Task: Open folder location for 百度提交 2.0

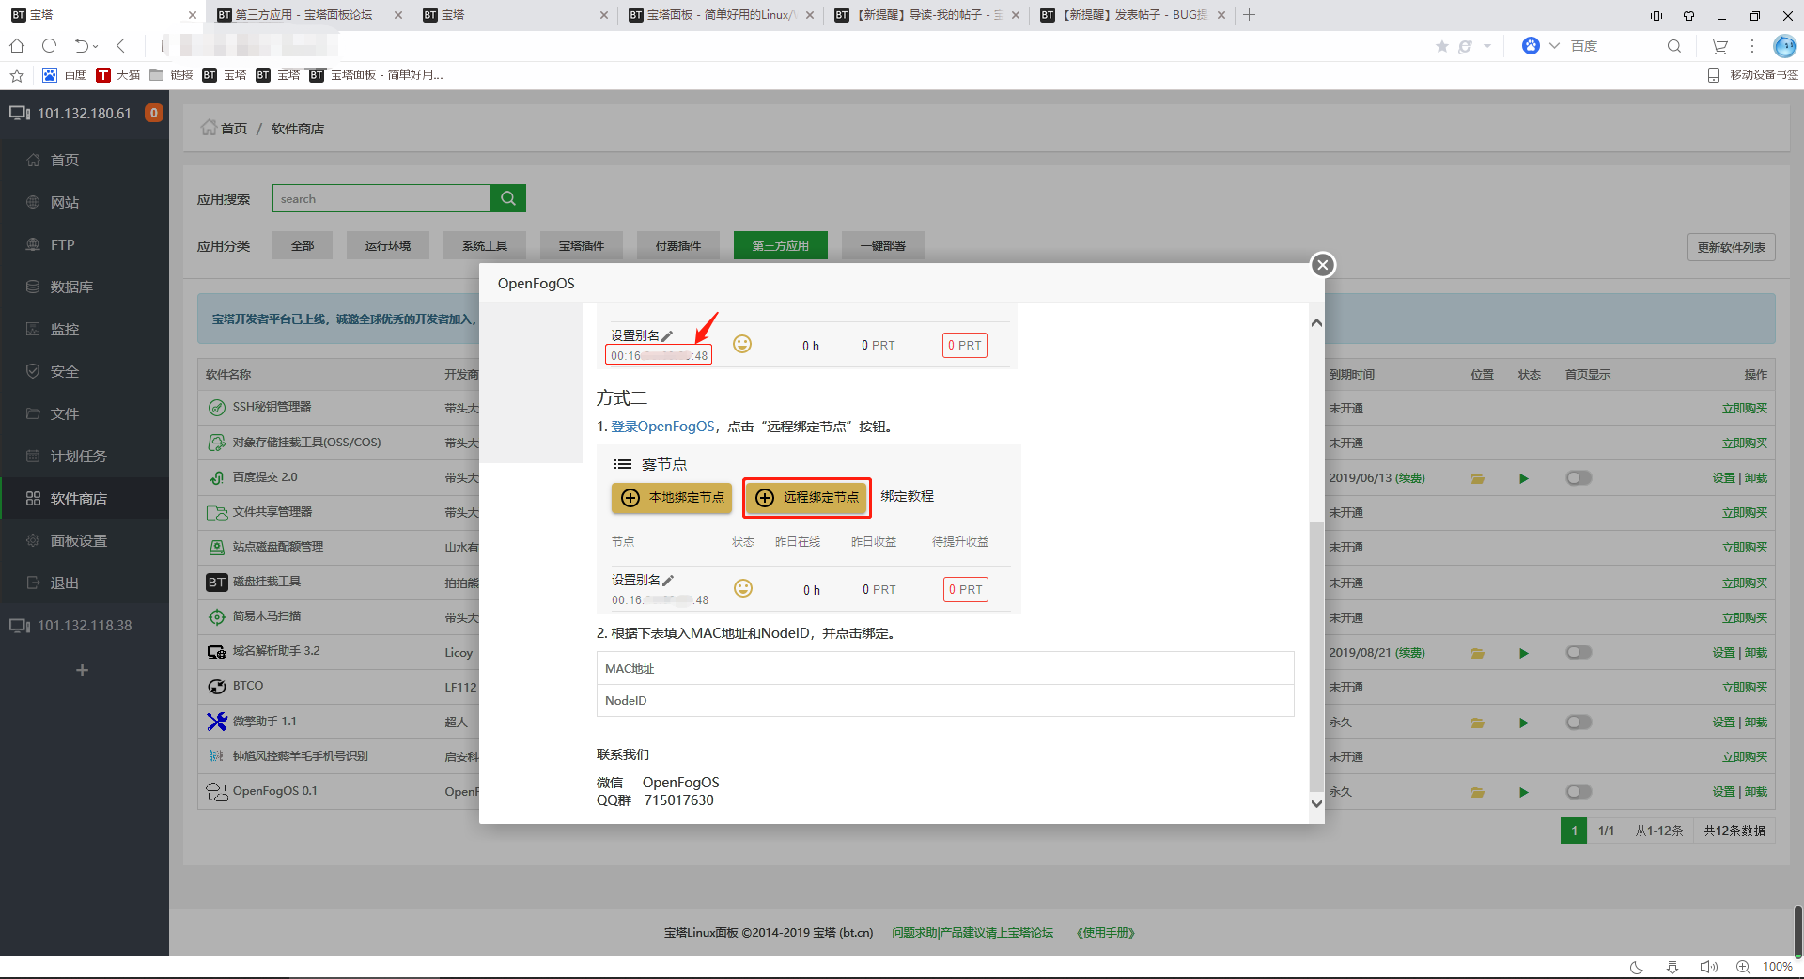Action: [x=1478, y=479]
